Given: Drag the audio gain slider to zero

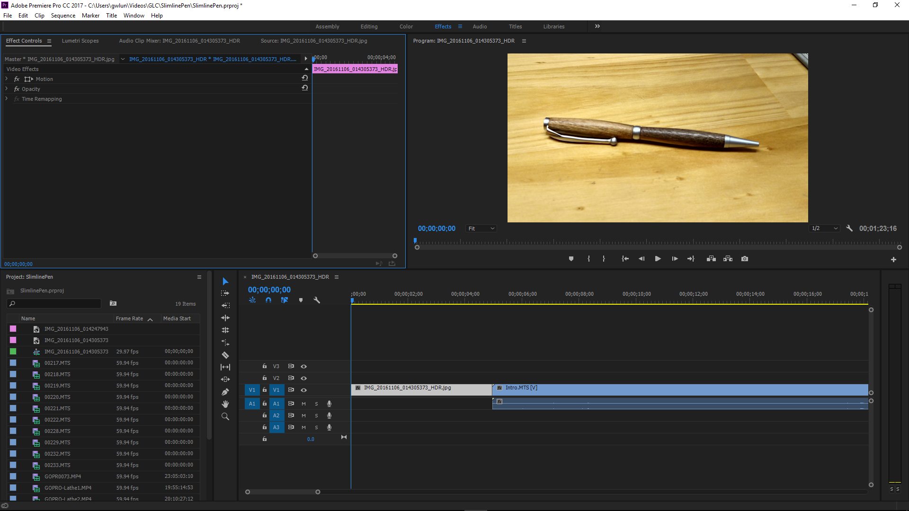Looking at the screenshot, I should click(310, 438).
